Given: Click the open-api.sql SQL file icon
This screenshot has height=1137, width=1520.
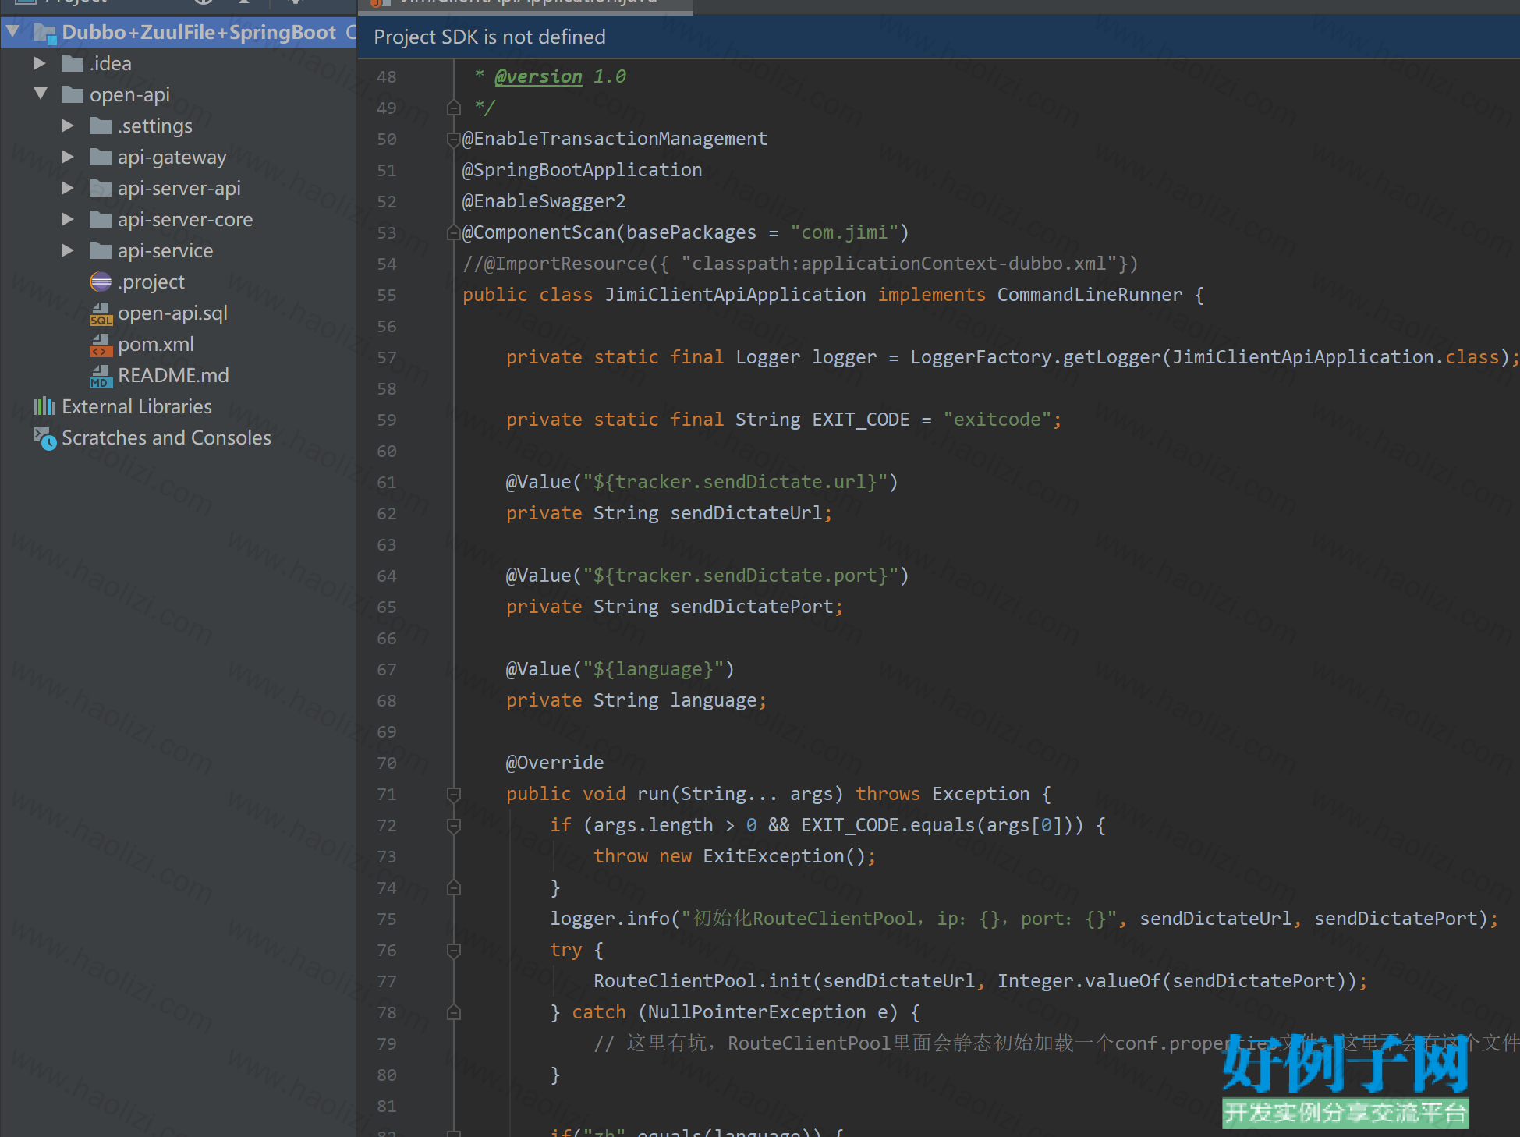Looking at the screenshot, I should tap(101, 313).
